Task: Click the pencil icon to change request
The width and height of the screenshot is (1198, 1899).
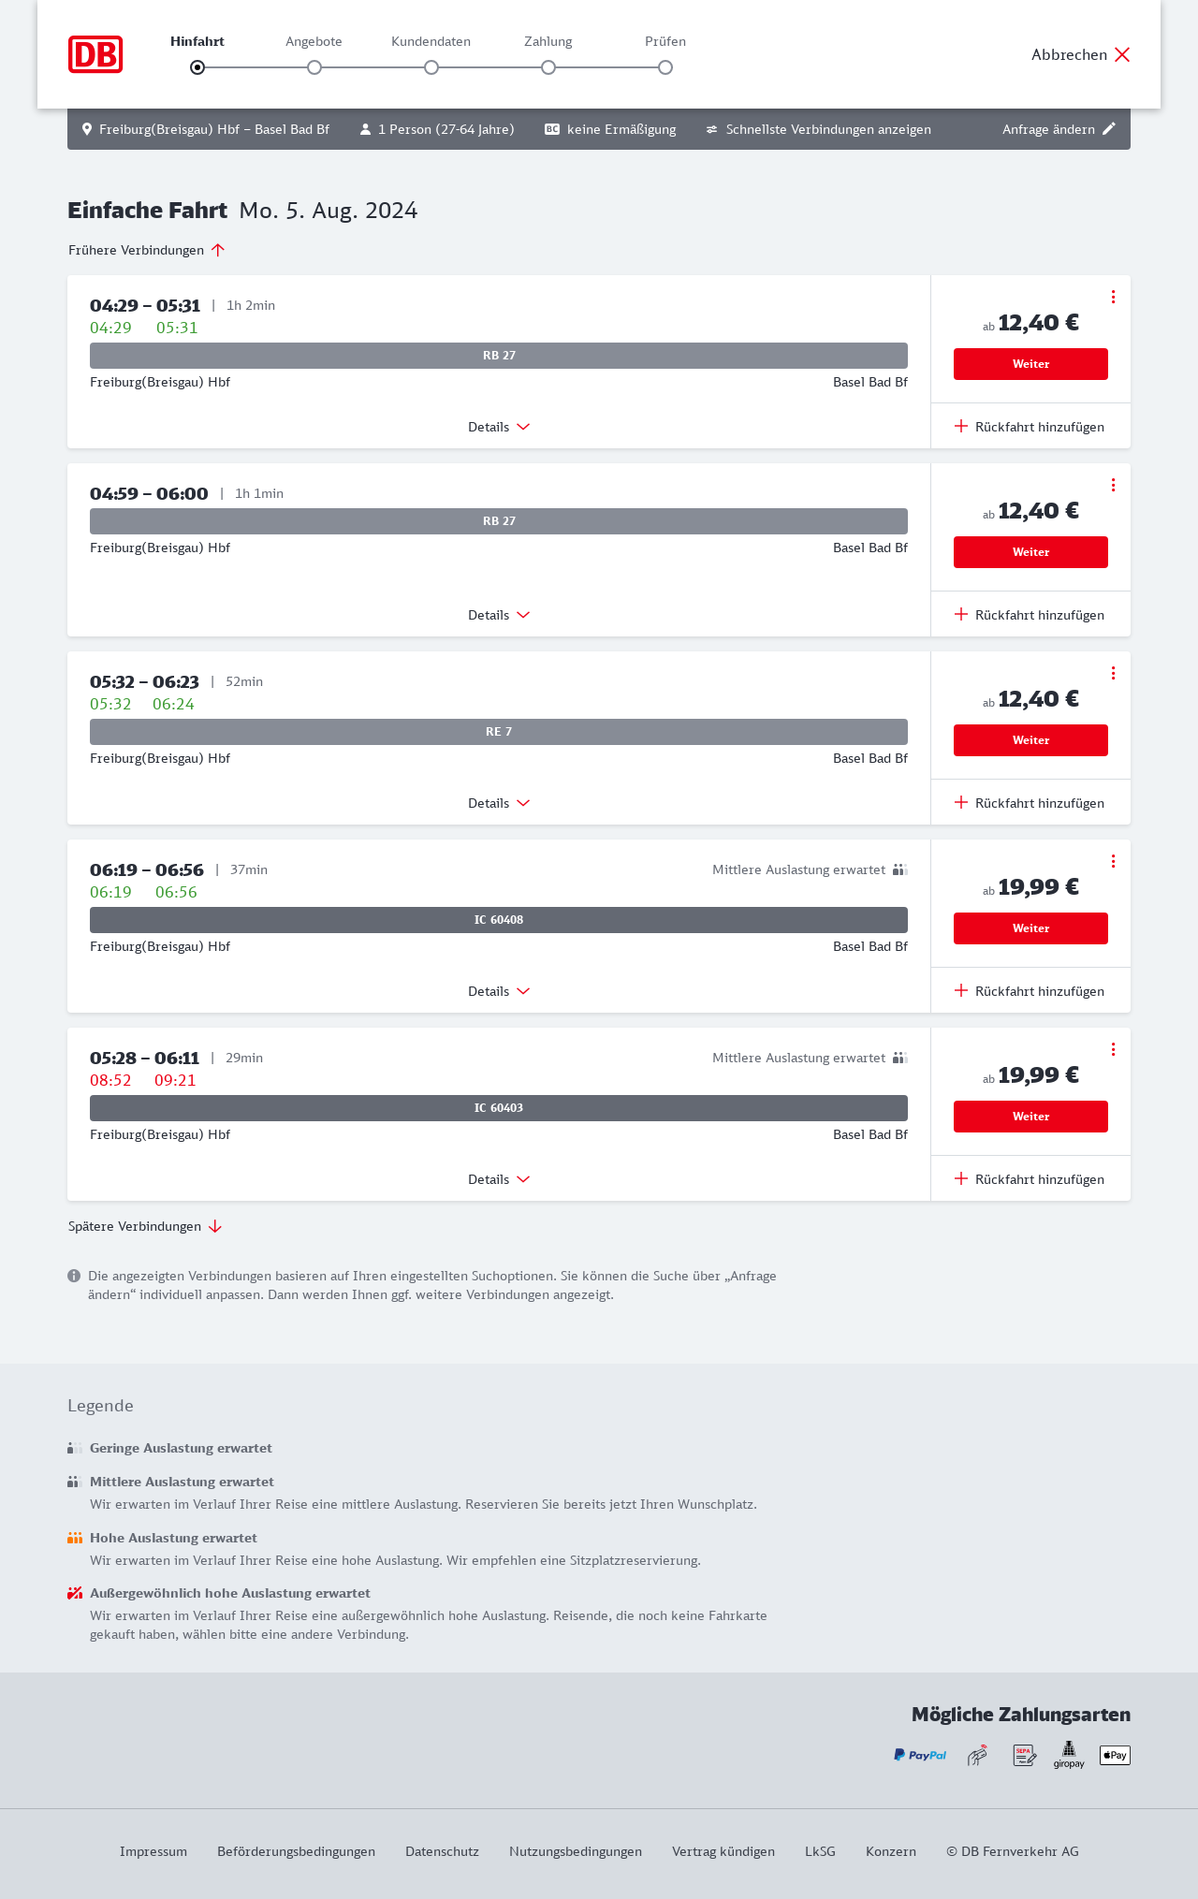Action: (x=1109, y=129)
